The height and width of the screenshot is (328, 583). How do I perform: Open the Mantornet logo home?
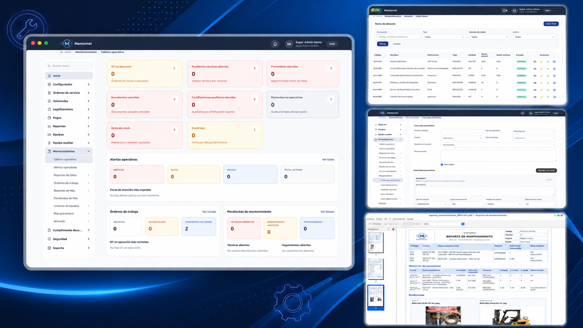(x=76, y=44)
